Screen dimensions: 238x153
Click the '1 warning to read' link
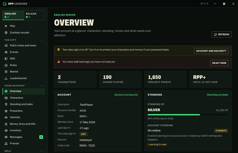[157, 145]
